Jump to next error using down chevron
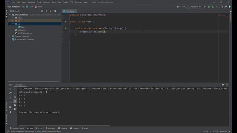The image size is (237, 133). (x=227, y=15)
